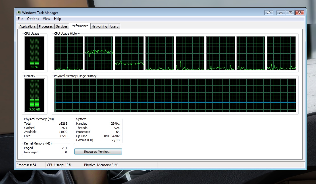Click the 'CPU Usage History' label
This screenshot has height=184, width=316.
67,34
